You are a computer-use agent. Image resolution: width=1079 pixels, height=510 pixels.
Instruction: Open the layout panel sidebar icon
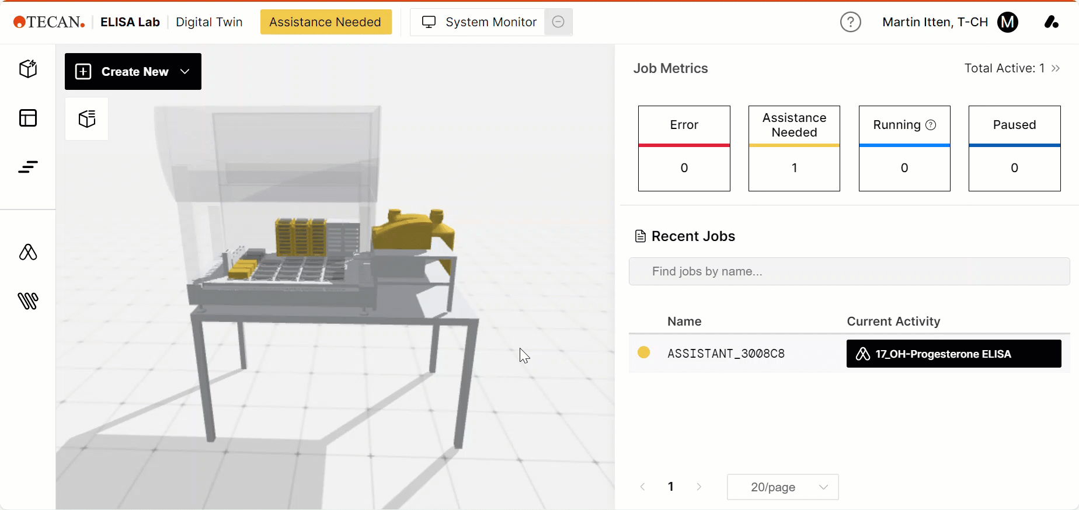(28, 118)
